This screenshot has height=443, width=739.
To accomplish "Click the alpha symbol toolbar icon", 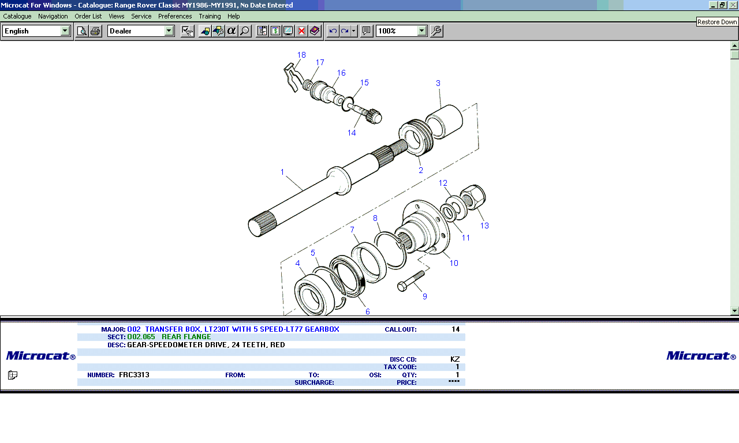I will click(232, 31).
